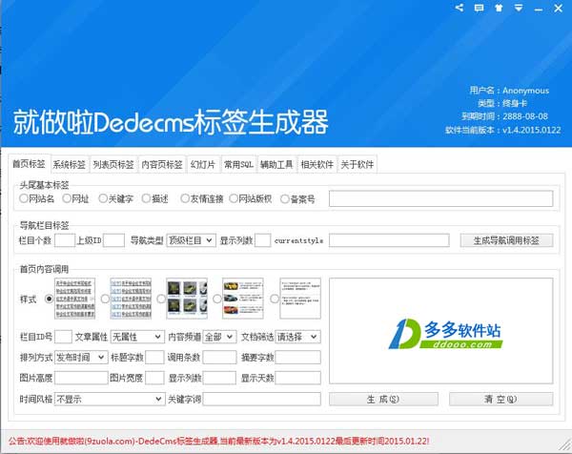The height and width of the screenshot is (454, 572).
Task: Click the 图片高度 input field
Action: tap(81, 378)
